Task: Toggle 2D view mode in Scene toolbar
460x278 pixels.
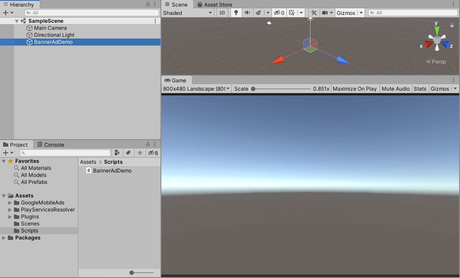Action: [222, 13]
